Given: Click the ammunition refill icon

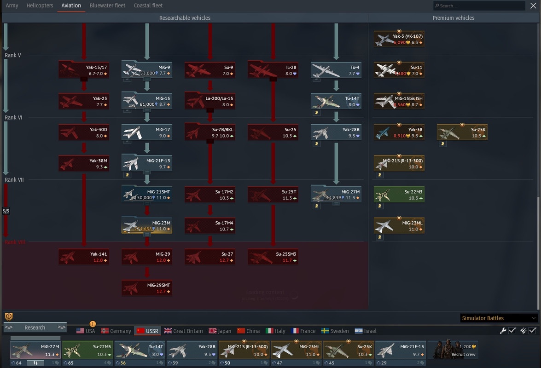Looking at the screenshot, I should click(524, 331).
